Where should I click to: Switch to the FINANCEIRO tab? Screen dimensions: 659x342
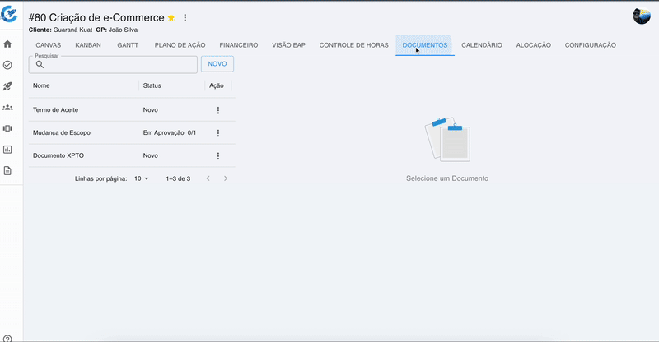(x=239, y=45)
